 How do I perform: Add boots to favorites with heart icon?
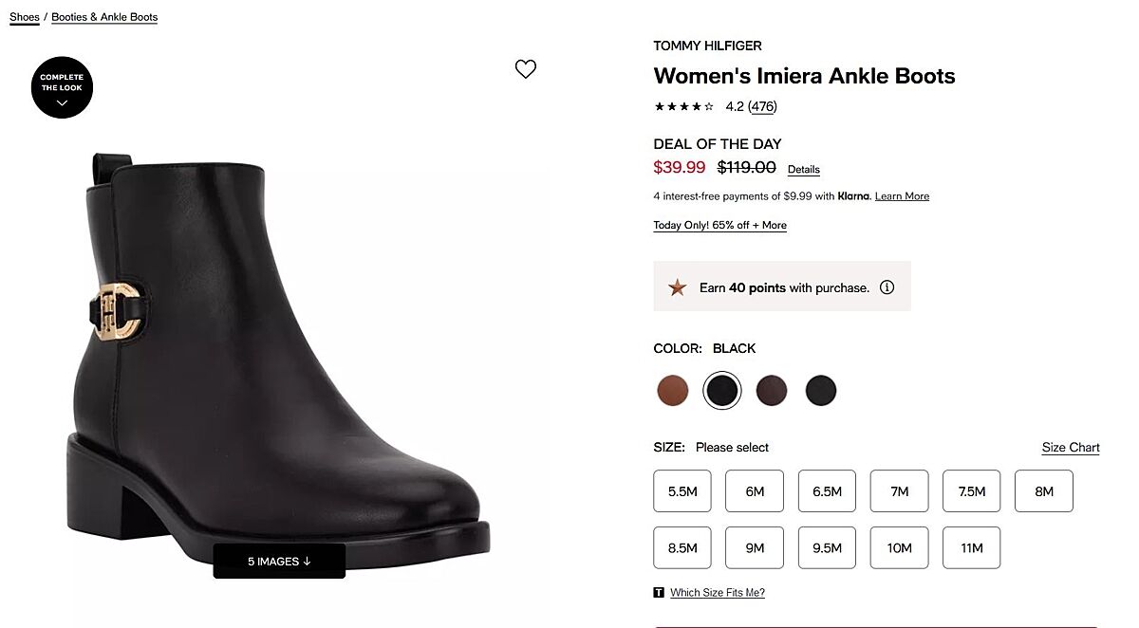click(526, 69)
